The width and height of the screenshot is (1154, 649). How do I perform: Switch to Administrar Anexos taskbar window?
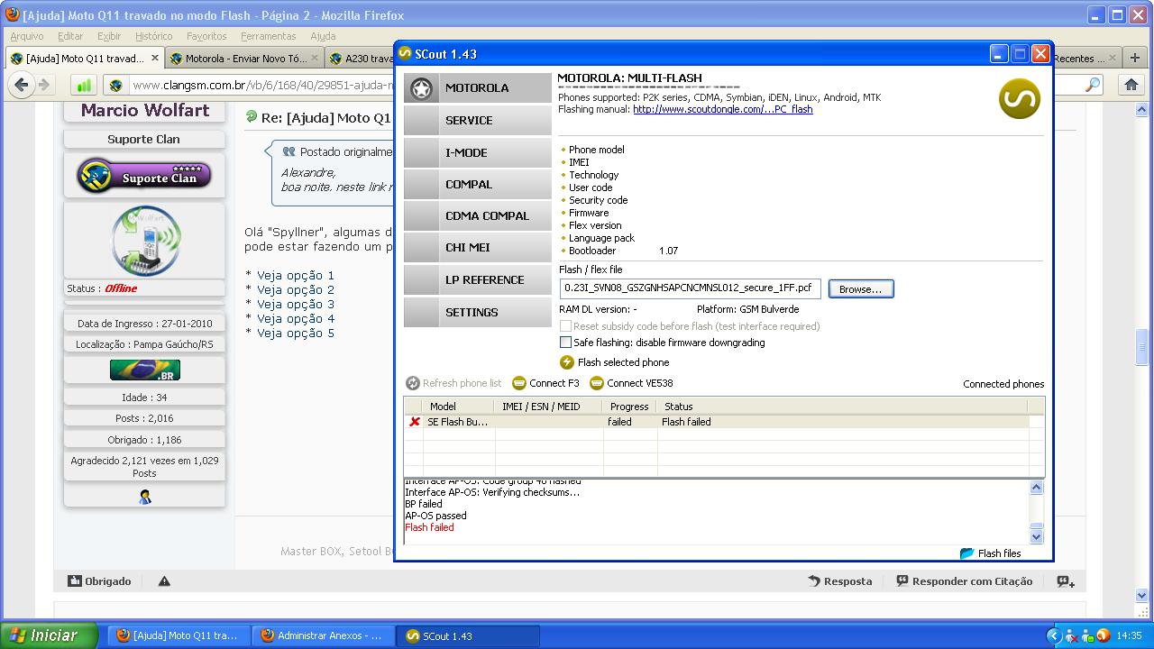324,635
